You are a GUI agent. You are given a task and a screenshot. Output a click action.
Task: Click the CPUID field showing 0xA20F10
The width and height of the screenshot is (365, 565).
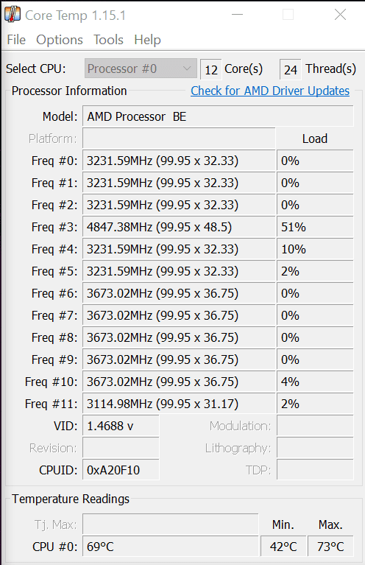pyautogui.click(x=121, y=470)
